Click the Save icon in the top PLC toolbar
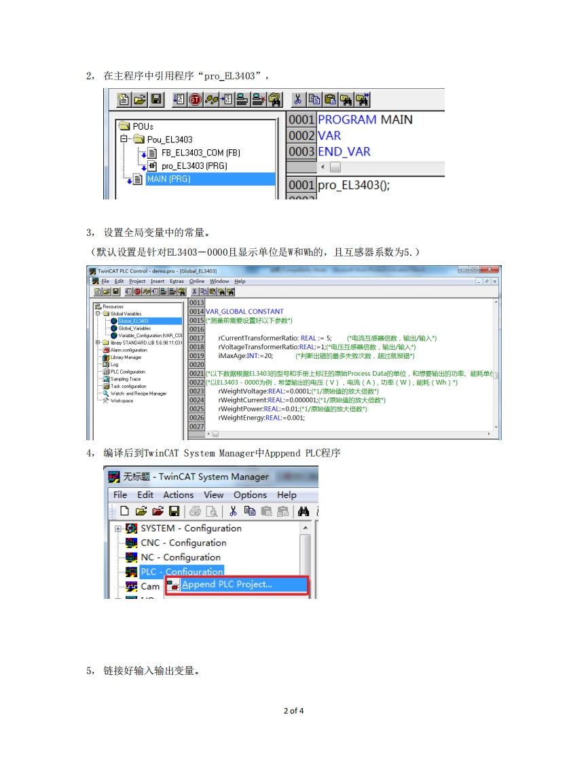588x761 pixels. coord(156,100)
